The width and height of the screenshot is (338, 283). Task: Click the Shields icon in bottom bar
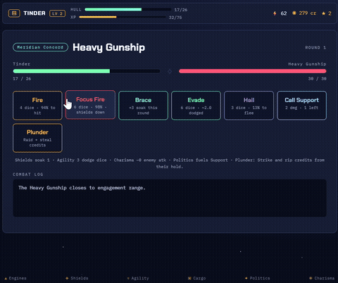pos(67,278)
